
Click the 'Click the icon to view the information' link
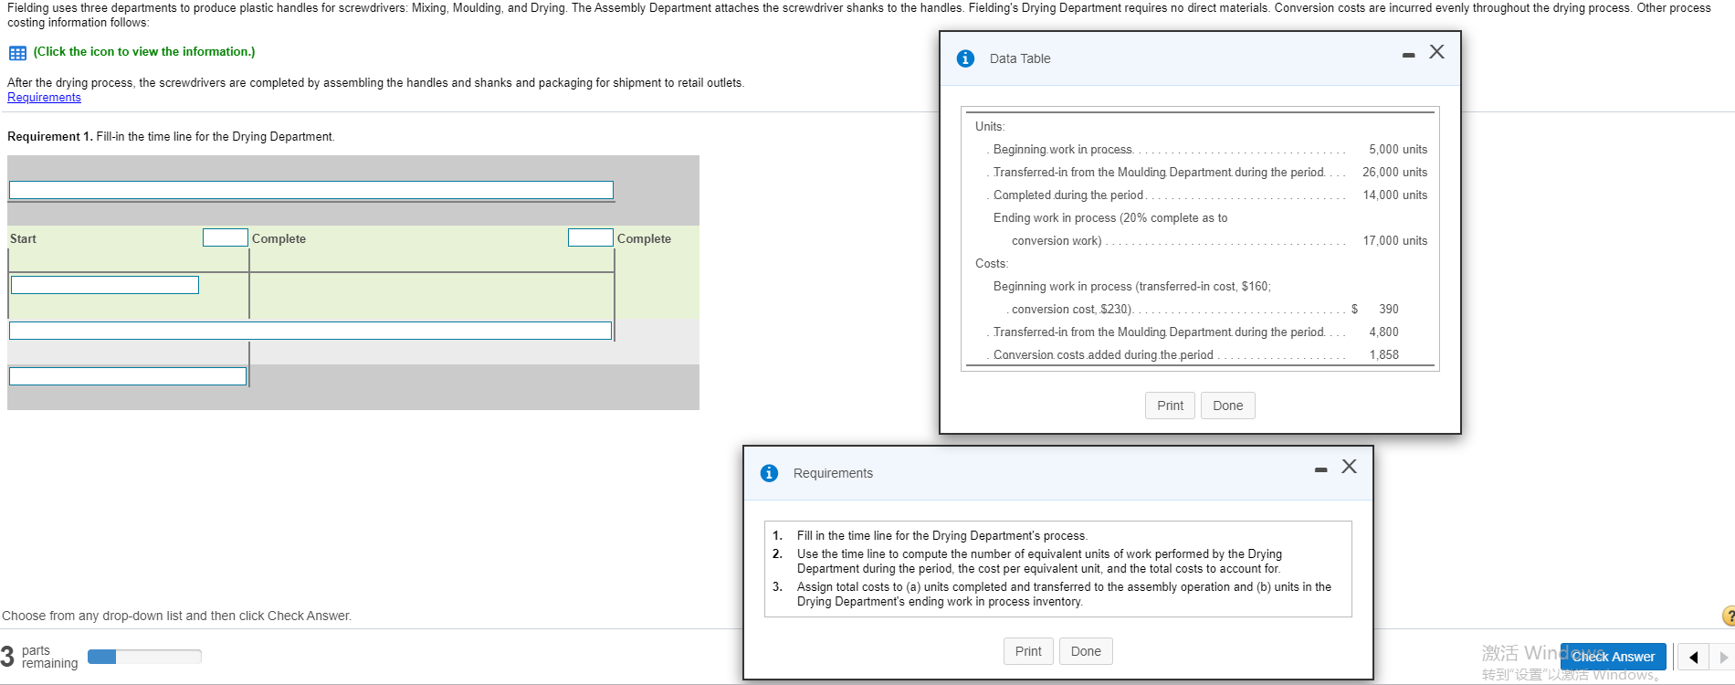click(x=144, y=52)
